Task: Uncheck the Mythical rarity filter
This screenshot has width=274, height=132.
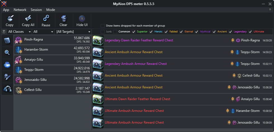Action: (197, 32)
